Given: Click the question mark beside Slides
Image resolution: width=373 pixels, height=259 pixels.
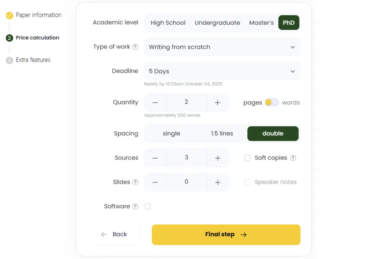Looking at the screenshot, I should click(x=135, y=182).
